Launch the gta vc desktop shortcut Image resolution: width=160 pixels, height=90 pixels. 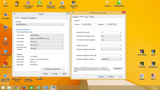[153, 77]
